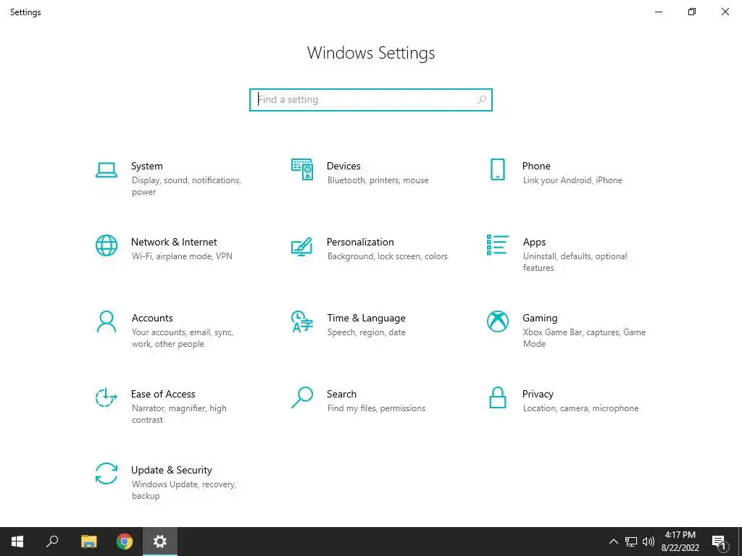Image resolution: width=742 pixels, height=556 pixels.
Task: Click 'Location, camera, microphone' text
Action: pos(580,408)
